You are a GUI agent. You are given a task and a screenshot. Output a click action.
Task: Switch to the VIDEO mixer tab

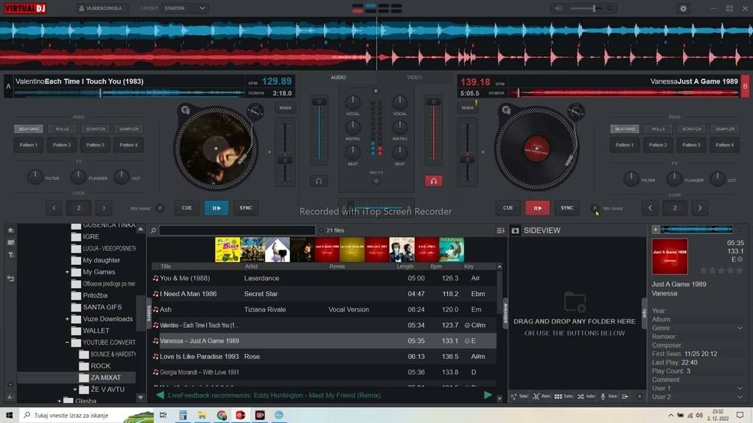[x=414, y=78]
